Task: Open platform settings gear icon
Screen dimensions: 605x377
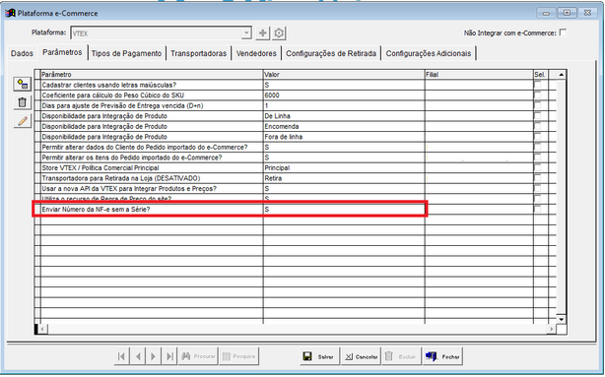Action: [279, 33]
